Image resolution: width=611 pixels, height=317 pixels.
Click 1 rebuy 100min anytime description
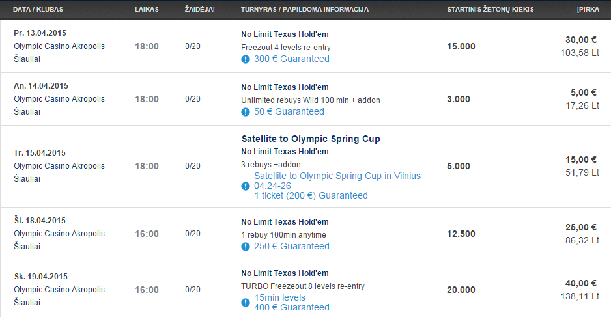284,235
